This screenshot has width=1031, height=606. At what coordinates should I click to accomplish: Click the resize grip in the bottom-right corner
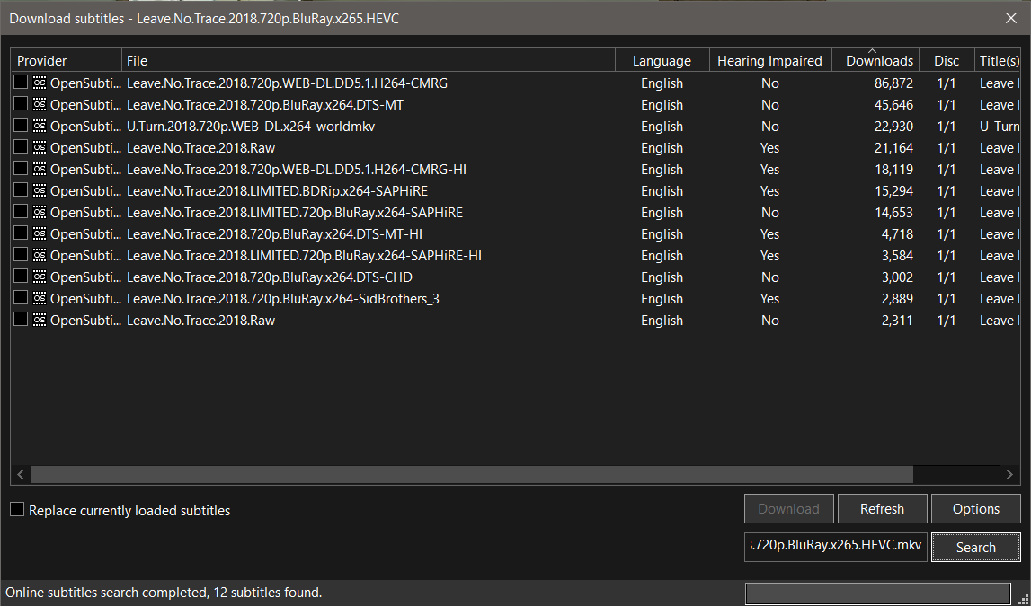1025,600
